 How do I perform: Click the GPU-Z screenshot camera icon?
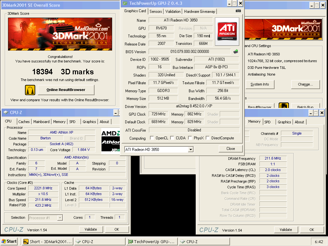(238, 11)
